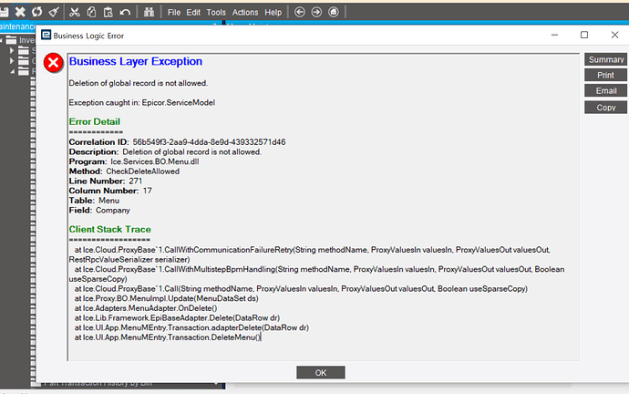629x394 pixels.
Task: Click the Field: Company text
Action: pyautogui.click(x=99, y=211)
